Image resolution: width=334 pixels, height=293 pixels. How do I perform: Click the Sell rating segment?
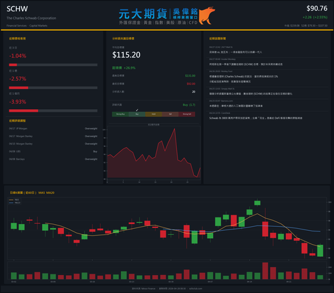(x=170, y=114)
